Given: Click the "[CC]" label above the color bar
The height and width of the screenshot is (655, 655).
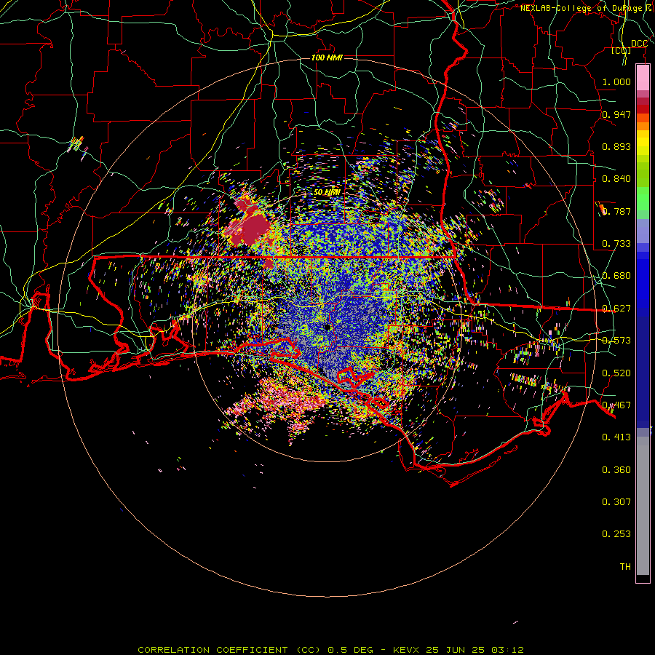Looking at the screenshot, I should pyautogui.click(x=622, y=50).
